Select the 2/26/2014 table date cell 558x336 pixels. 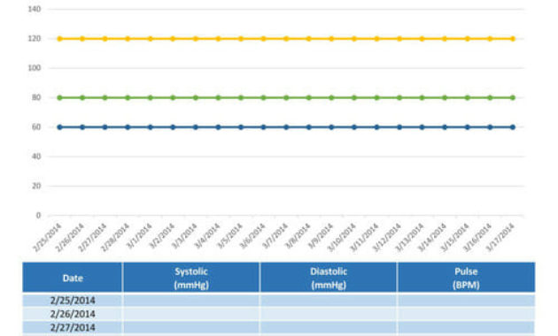(x=73, y=314)
